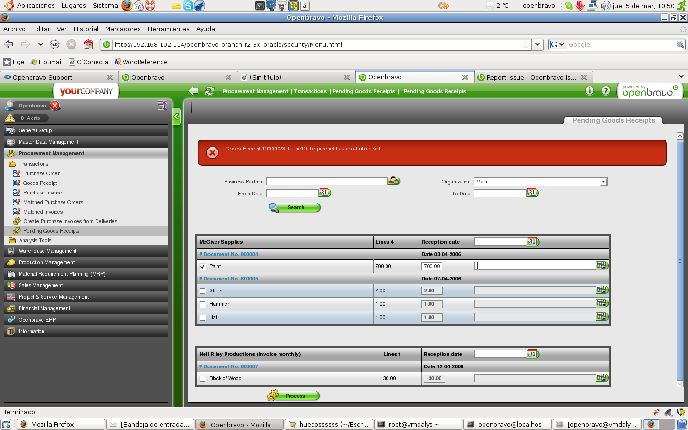Open the To Date calendar picker
The width and height of the screenshot is (688, 430).
click(532, 193)
